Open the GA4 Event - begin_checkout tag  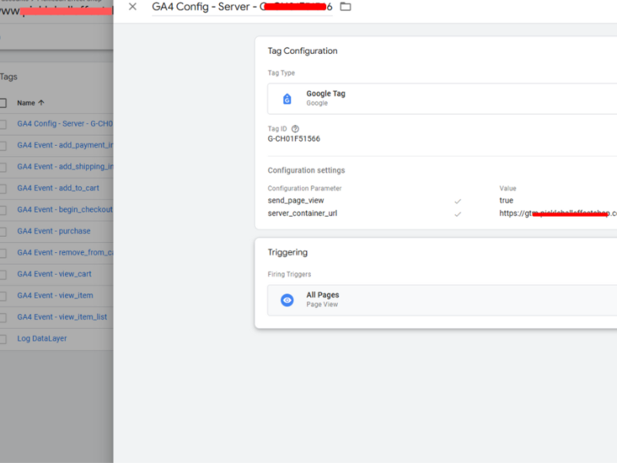65,209
